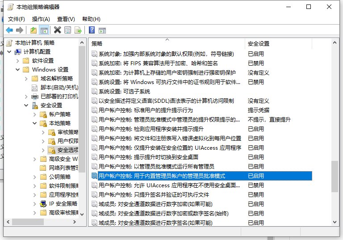Click the policy list scroll down arrow
343x240 pixels.
click(335, 222)
